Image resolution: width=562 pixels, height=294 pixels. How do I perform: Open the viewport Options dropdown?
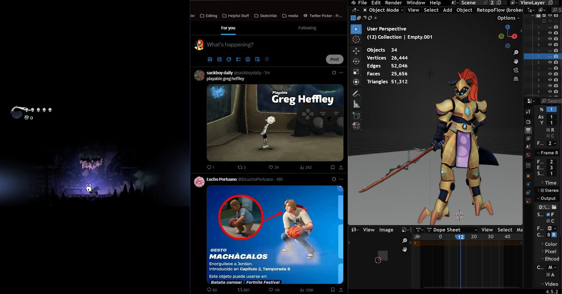(509, 18)
